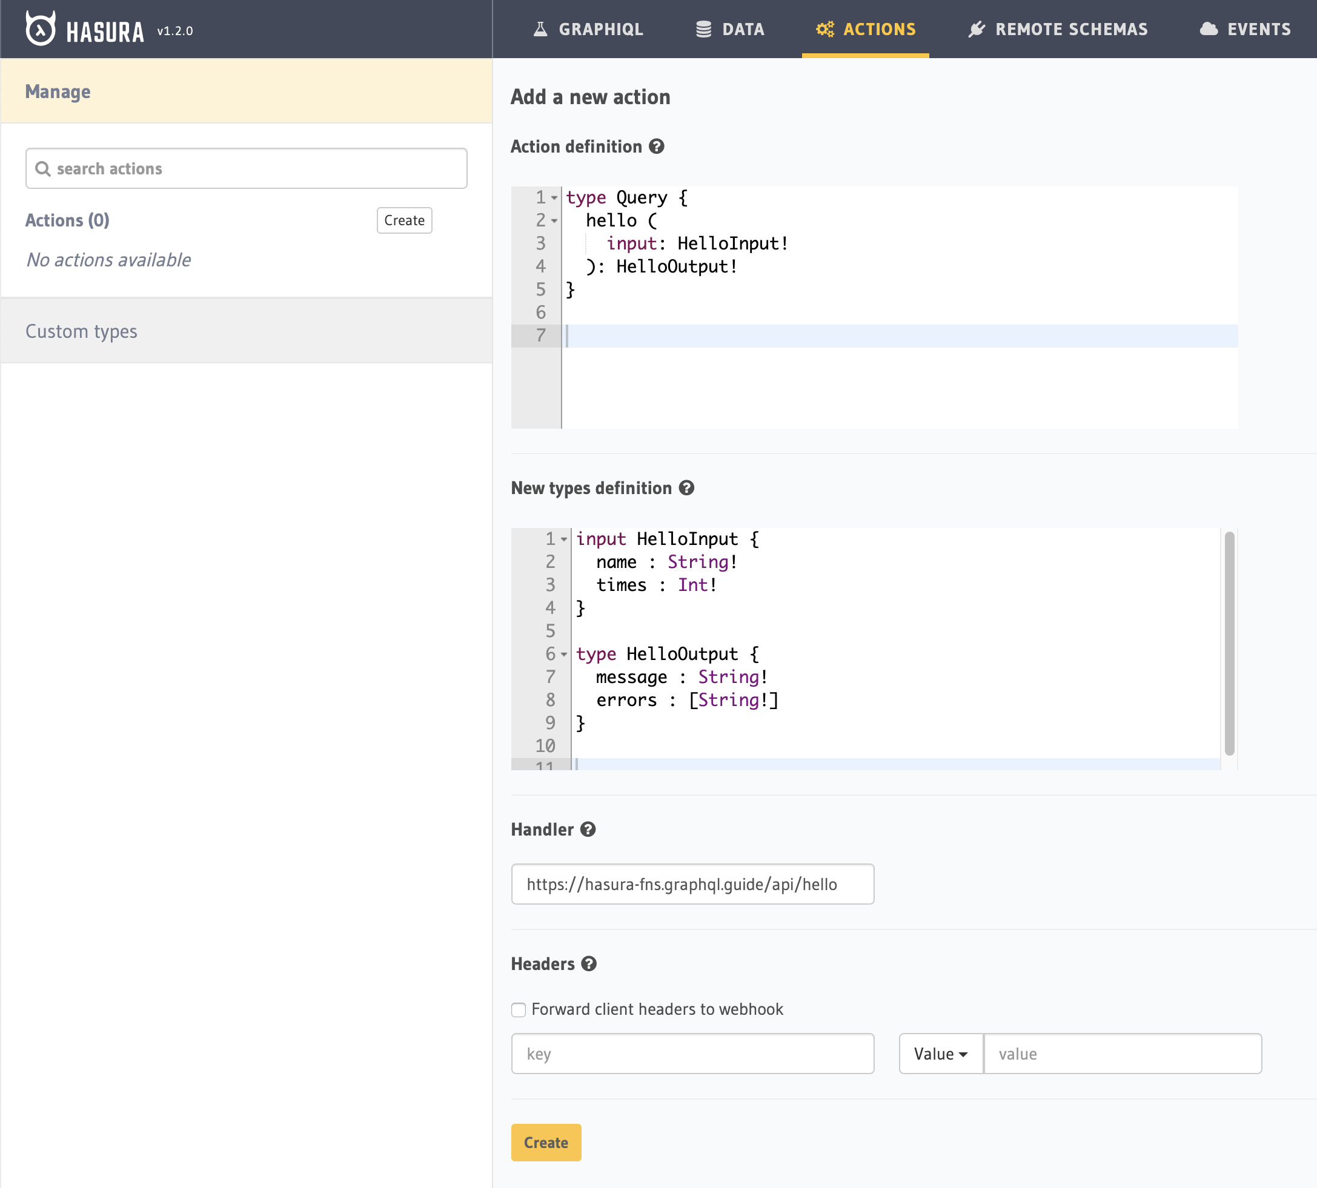Click the 'Add a new action' heading
The height and width of the screenshot is (1188, 1317).
coord(590,97)
